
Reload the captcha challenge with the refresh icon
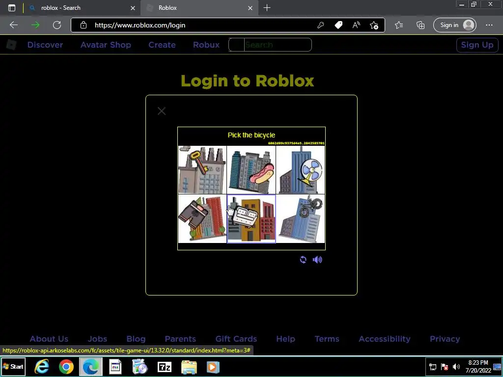coord(303,260)
